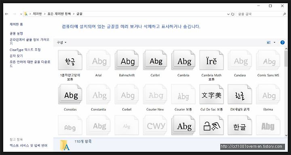Click 글꼴 breadcrumb segment
Viewport: 291px width, 155px height.
tap(79, 14)
